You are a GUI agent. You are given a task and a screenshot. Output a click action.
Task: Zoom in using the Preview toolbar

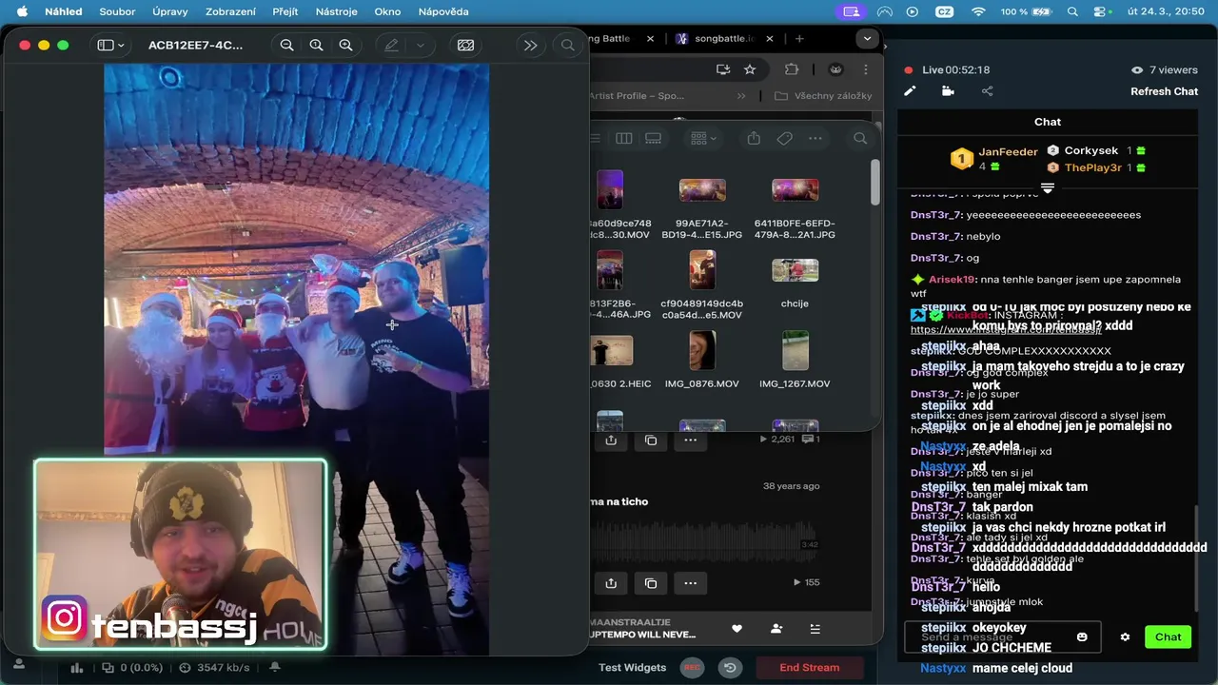tap(345, 45)
